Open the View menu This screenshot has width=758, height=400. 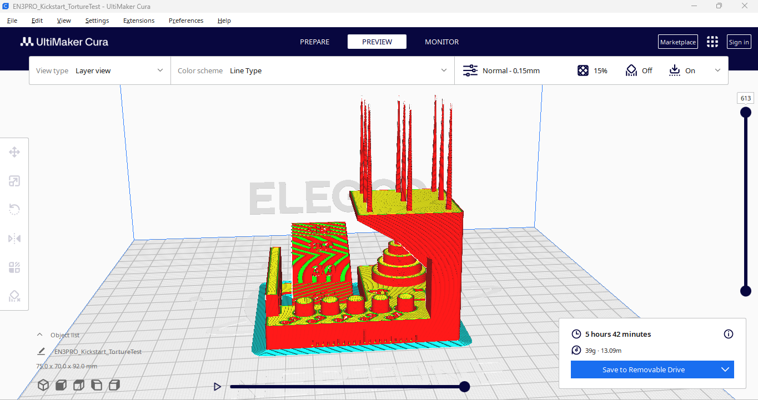tap(64, 21)
